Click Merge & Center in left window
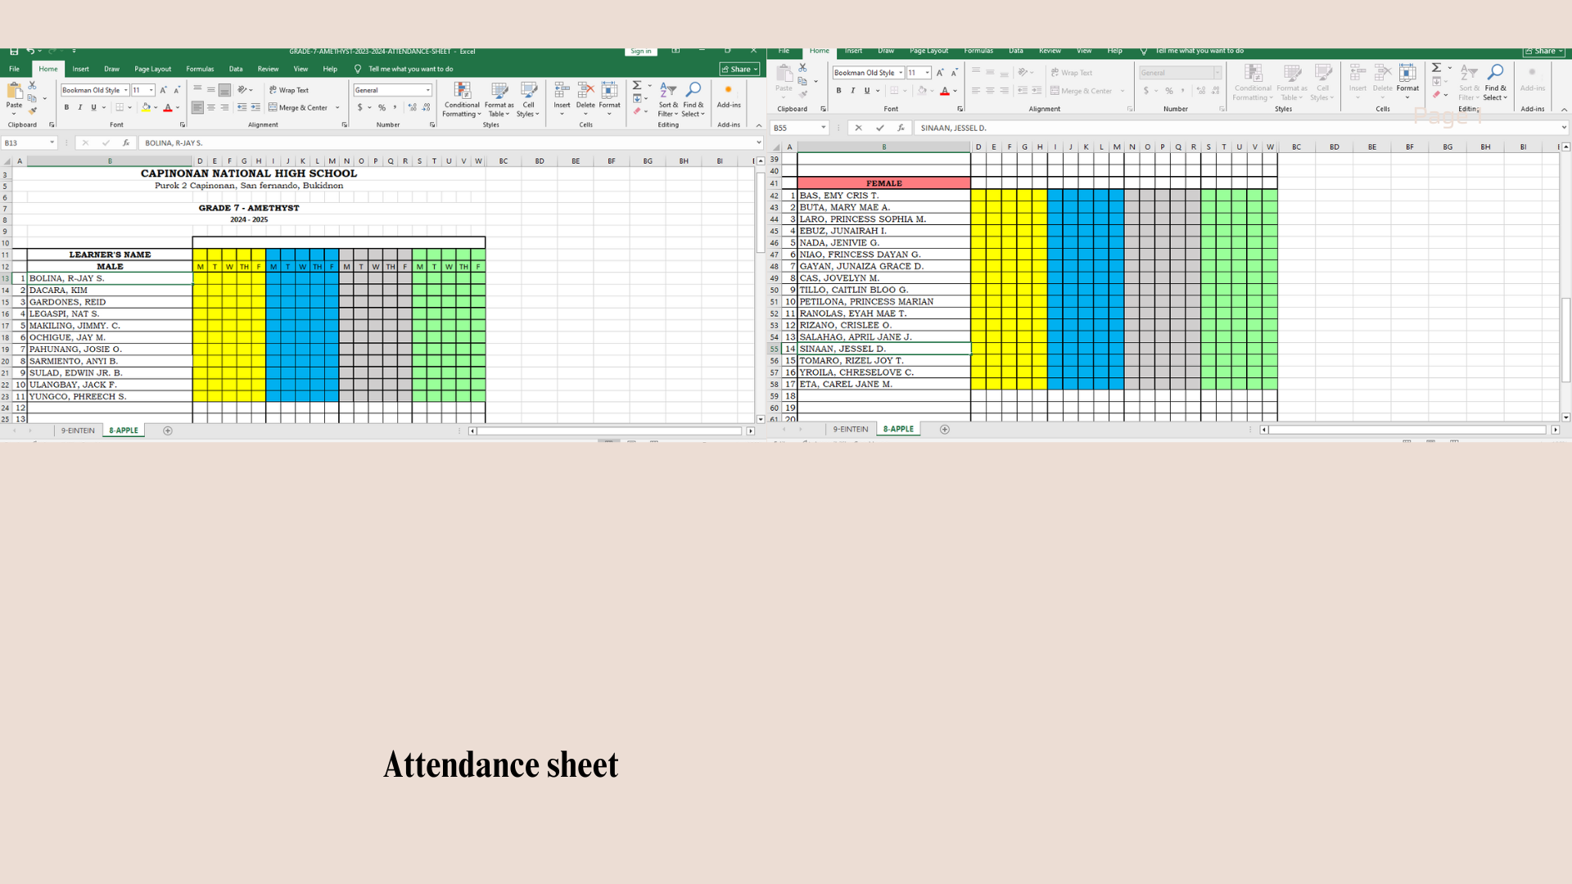The height and width of the screenshot is (884, 1572). click(x=298, y=107)
